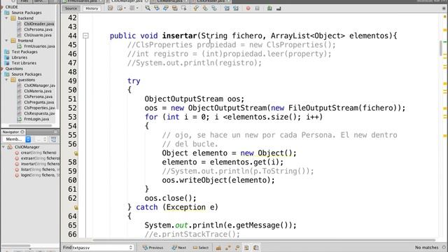Minimize the Navigator panel icon
This screenshot has width=448, height=252.
tap(56, 132)
